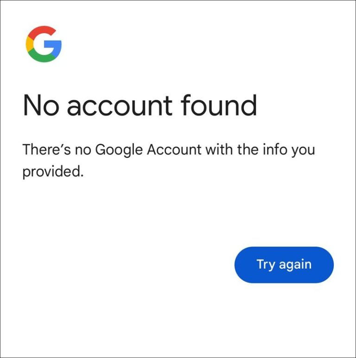The height and width of the screenshot is (358, 356).
Task: Click the word 'found' in the heading
Action: 219,105
